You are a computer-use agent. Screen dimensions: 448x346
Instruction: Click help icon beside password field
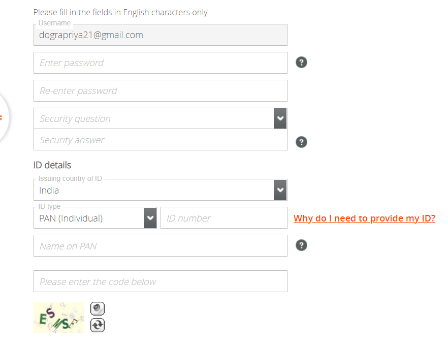pyautogui.click(x=301, y=62)
